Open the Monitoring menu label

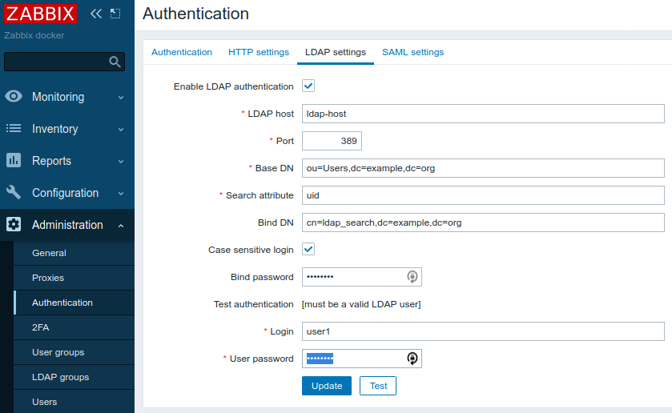point(58,97)
